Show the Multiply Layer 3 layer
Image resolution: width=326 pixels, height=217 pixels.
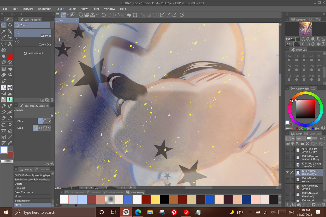click(x=288, y=187)
